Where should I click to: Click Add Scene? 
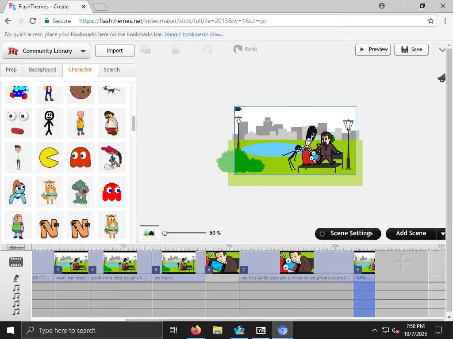pyautogui.click(x=411, y=234)
